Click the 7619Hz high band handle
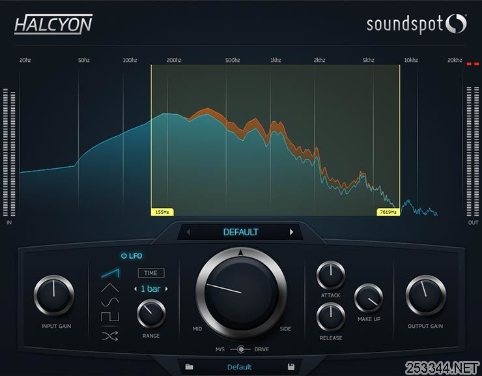Image resolution: width=482 pixels, height=376 pixels. click(x=388, y=212)
